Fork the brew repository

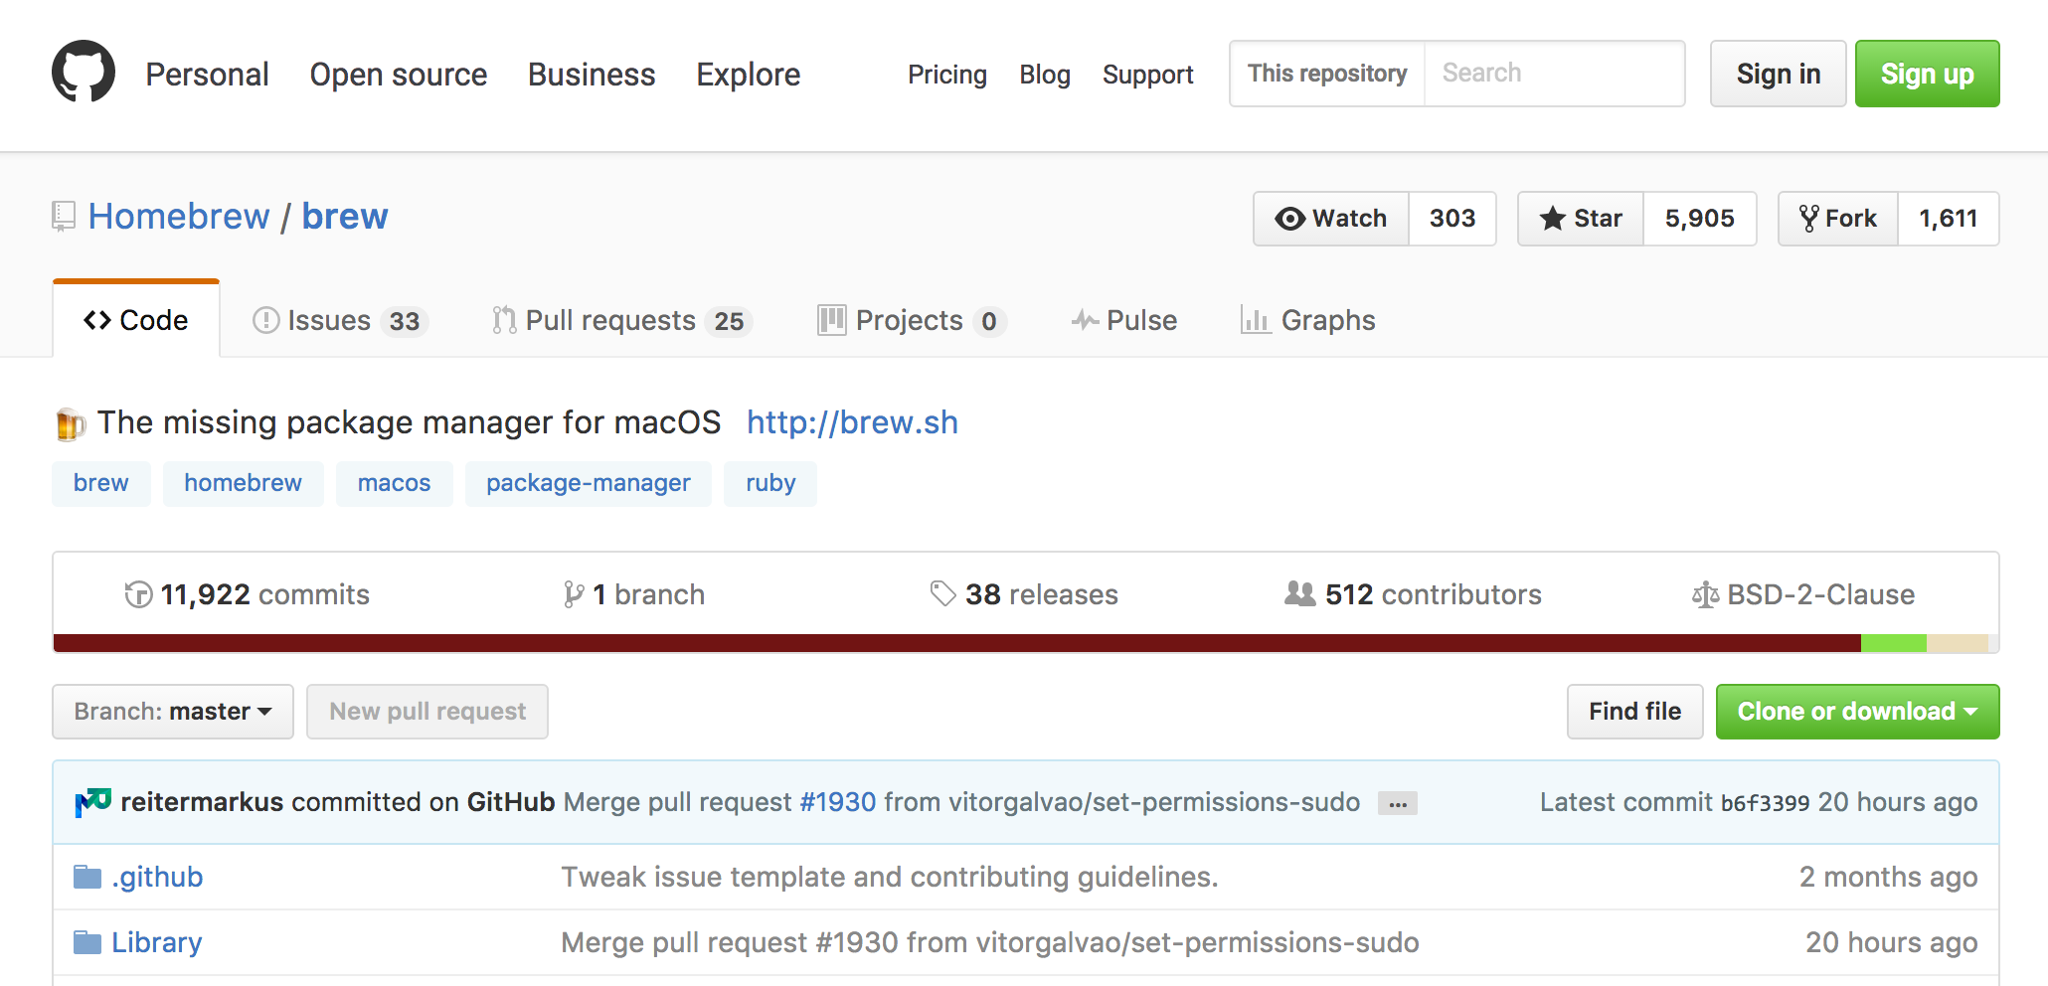coord(1838,219)
